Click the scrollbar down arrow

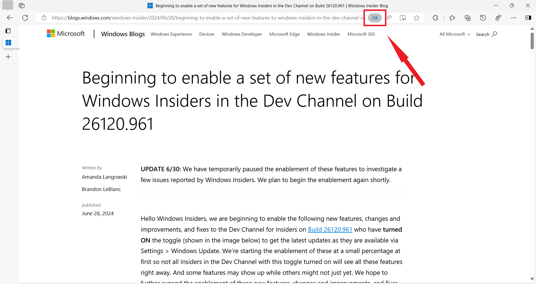[x=532, y=279]
